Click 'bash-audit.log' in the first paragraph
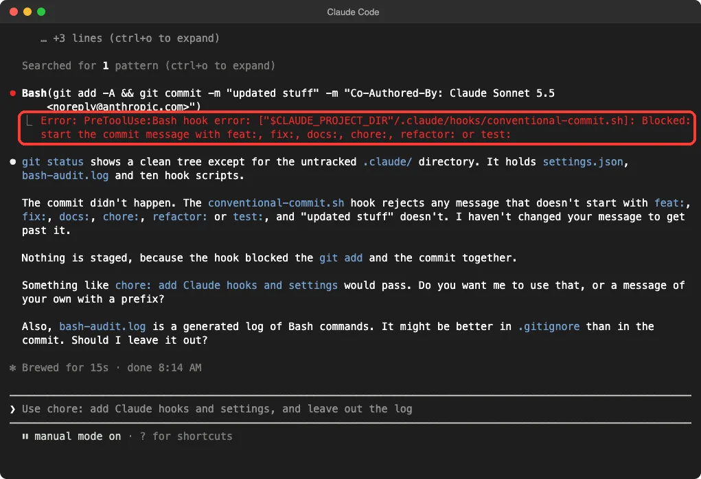 pos(65,175)
